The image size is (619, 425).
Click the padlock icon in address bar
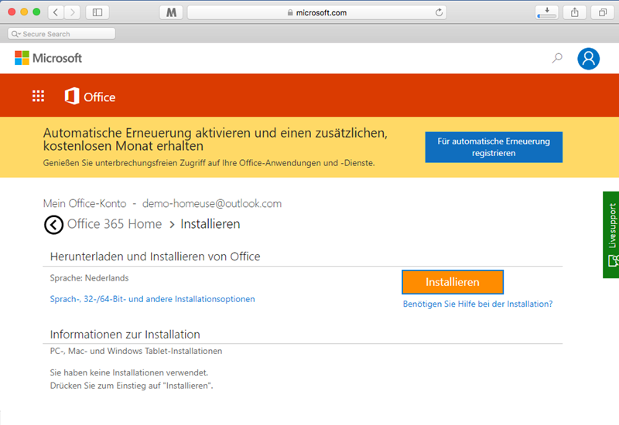[290, 12]
